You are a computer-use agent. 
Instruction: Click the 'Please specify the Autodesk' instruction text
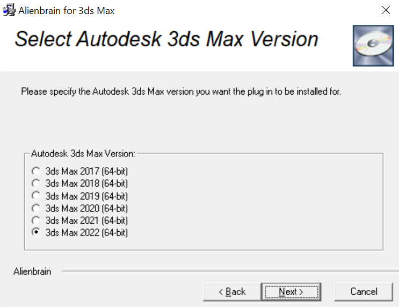pos(181,91)
